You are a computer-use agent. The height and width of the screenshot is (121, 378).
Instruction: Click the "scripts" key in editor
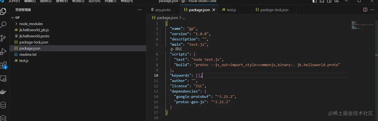pyautogui.click(x=179, y=54)
